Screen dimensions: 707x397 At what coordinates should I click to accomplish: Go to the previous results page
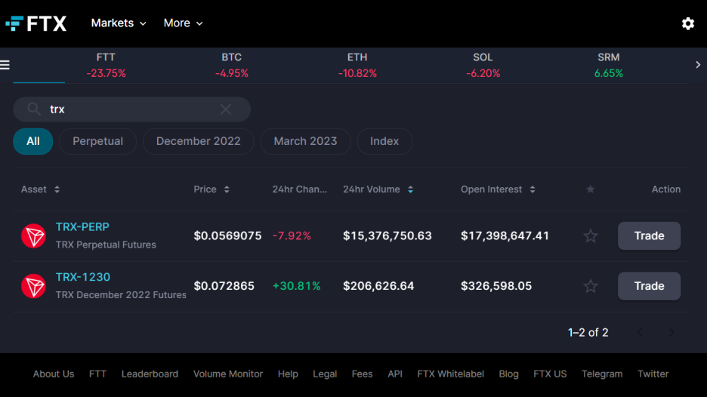(x=640, y=333)
